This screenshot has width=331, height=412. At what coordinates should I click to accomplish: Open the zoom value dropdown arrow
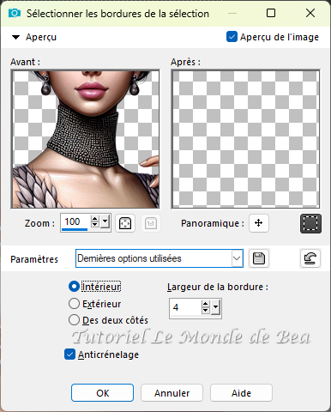105,222
